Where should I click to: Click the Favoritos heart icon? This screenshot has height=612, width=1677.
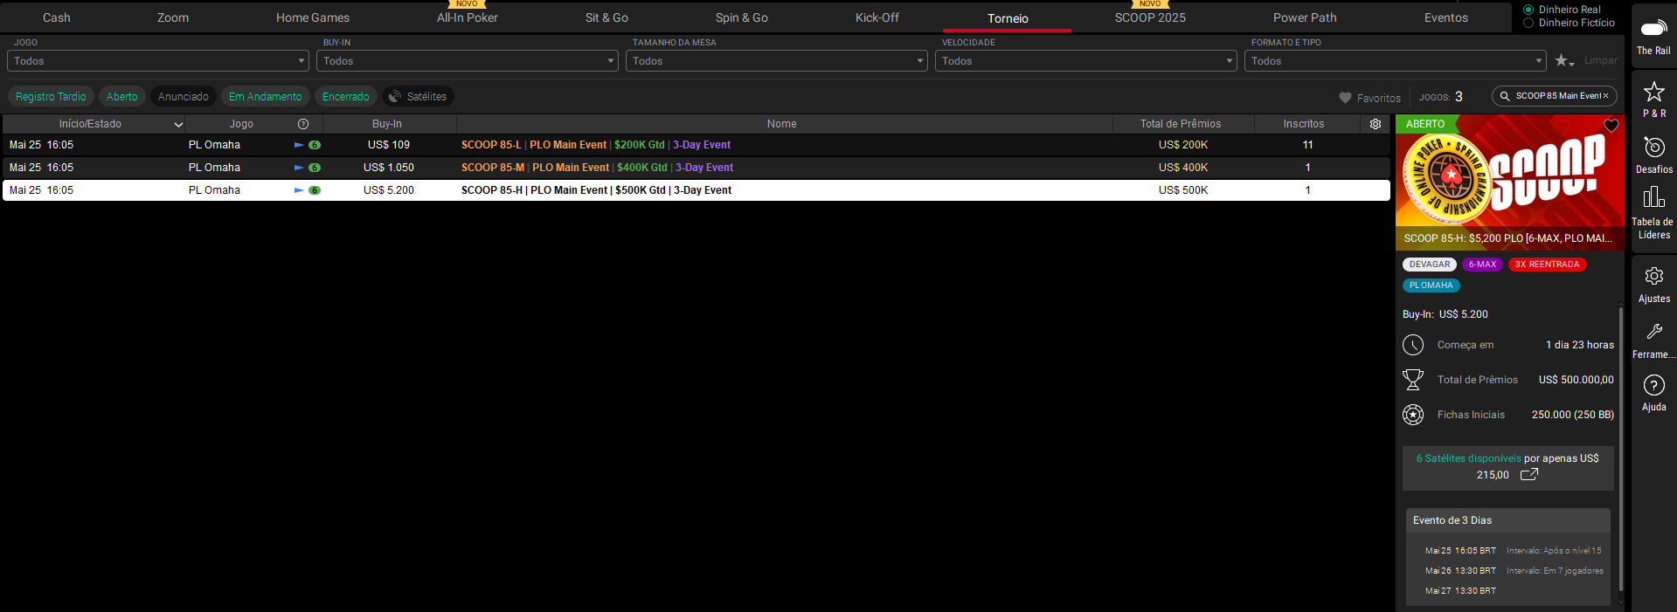[x=1345, y=98]
